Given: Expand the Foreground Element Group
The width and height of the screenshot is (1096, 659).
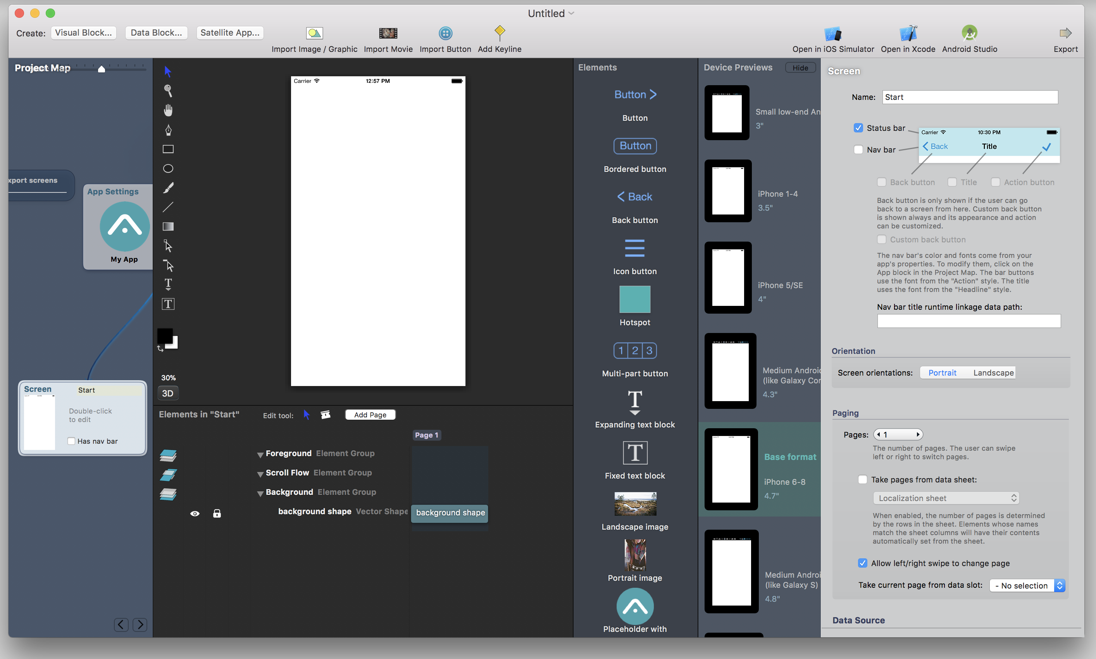Looking at the screenshot, I should click(260, 453).
